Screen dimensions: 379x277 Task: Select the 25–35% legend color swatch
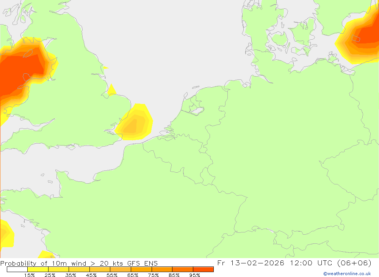pyautogui.click(x=58, y=269)
